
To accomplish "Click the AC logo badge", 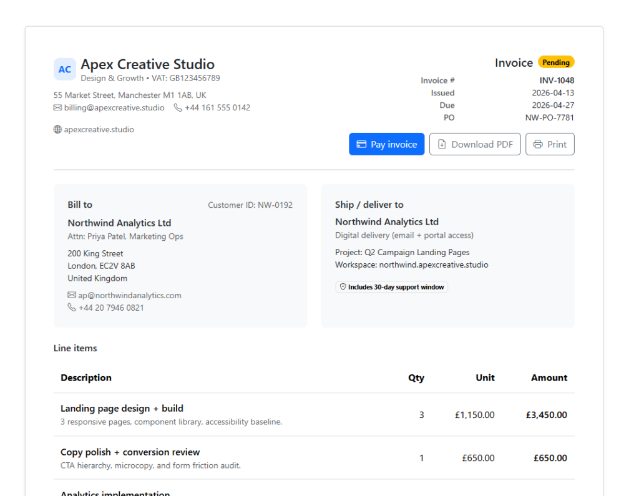I will click(65, 69).
